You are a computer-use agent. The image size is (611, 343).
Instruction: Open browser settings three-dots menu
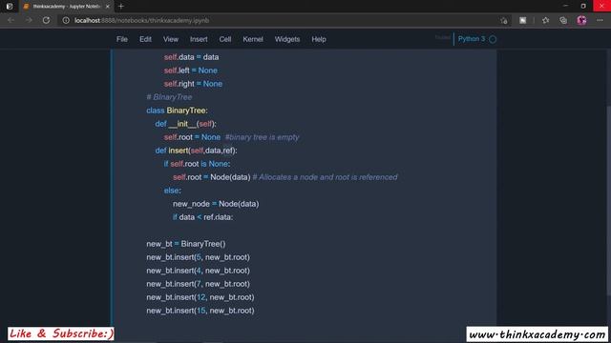(x=600, y=20)
